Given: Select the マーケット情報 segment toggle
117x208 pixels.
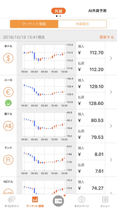Looking at the screenshot, I should coord(34,24).
